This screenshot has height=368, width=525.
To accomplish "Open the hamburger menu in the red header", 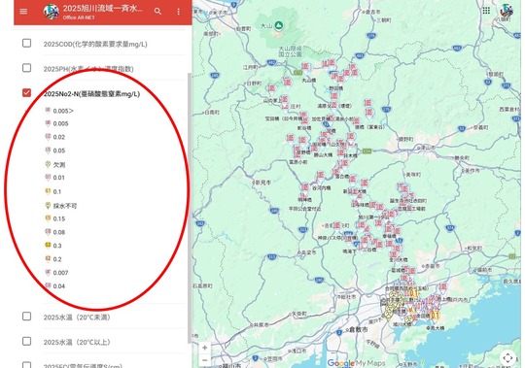I will tap(23, 12).
